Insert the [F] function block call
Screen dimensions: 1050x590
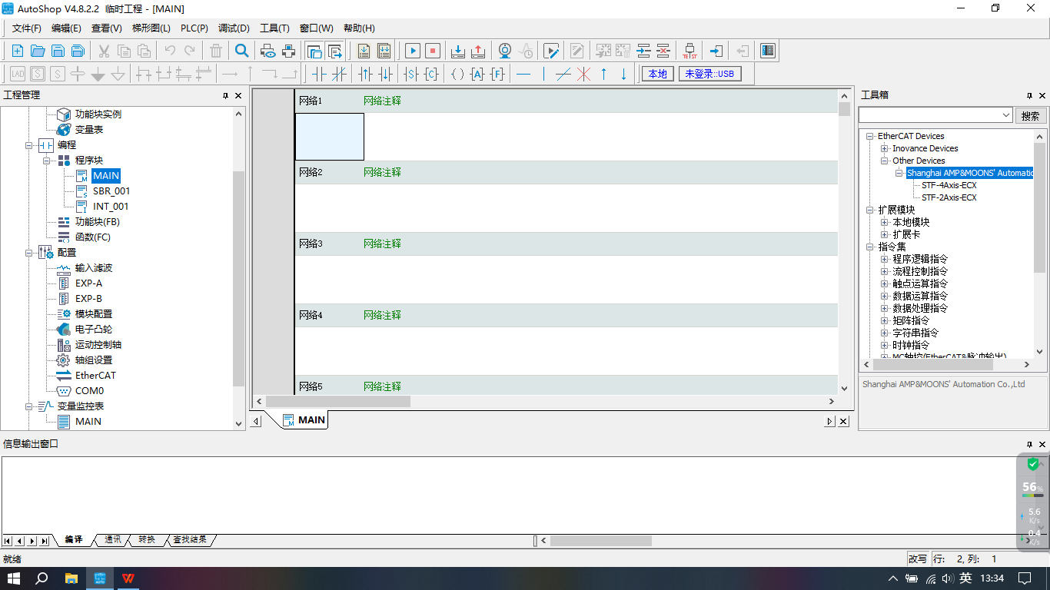(497, 74)
